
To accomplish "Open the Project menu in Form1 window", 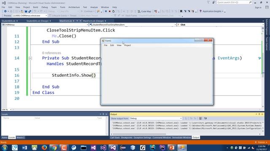I will (x=127, y=45).
